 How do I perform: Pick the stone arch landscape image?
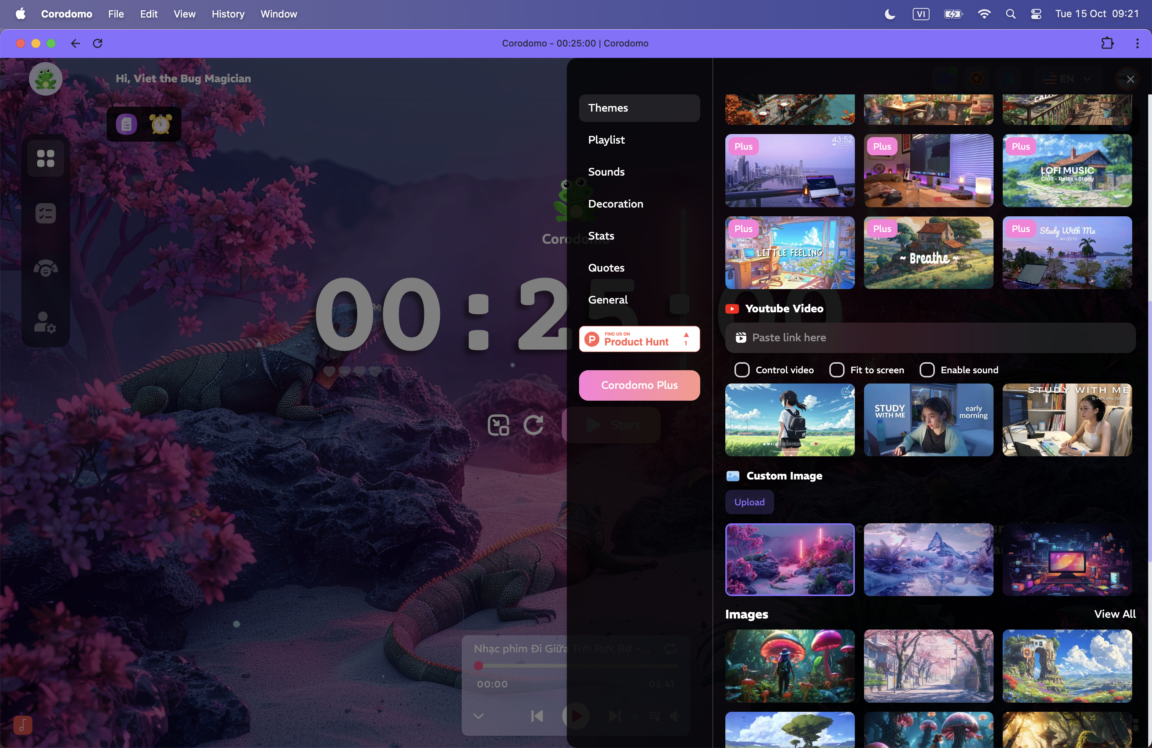1067,666
